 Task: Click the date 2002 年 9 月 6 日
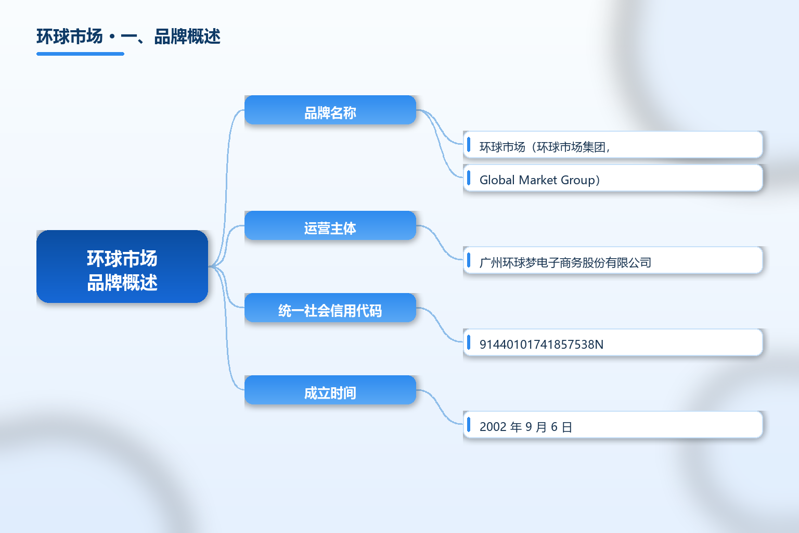(x=613, y=425)
